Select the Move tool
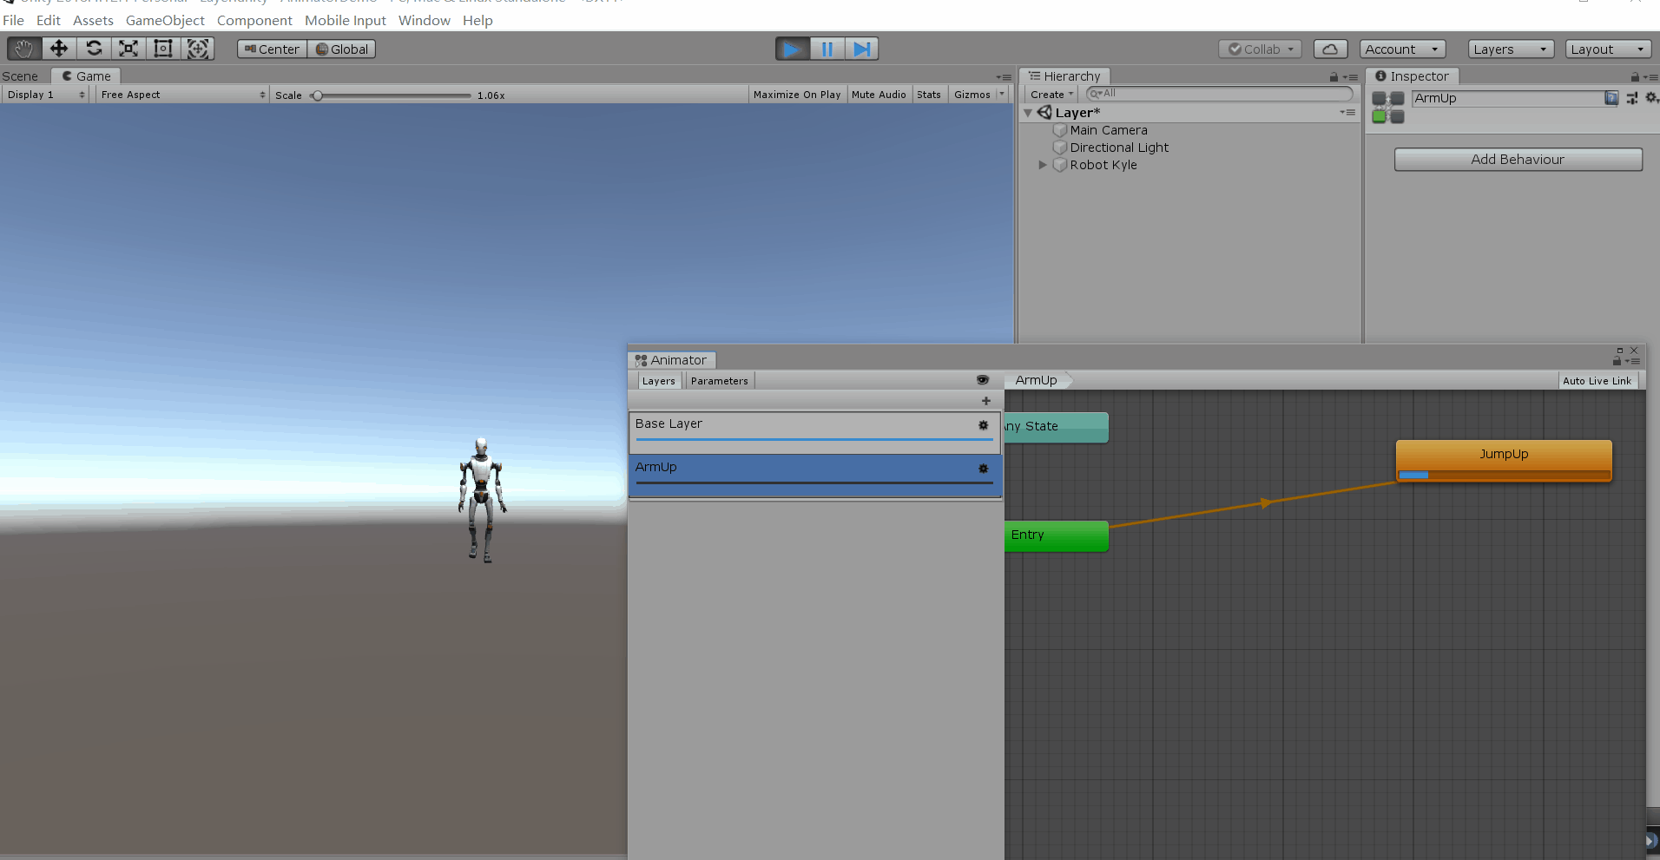Image resolution: width=1660 pixels, height=860 pixels. point(59,49)
